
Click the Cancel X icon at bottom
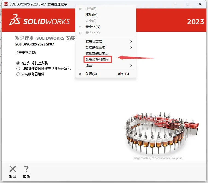click(x=13, y=169)
